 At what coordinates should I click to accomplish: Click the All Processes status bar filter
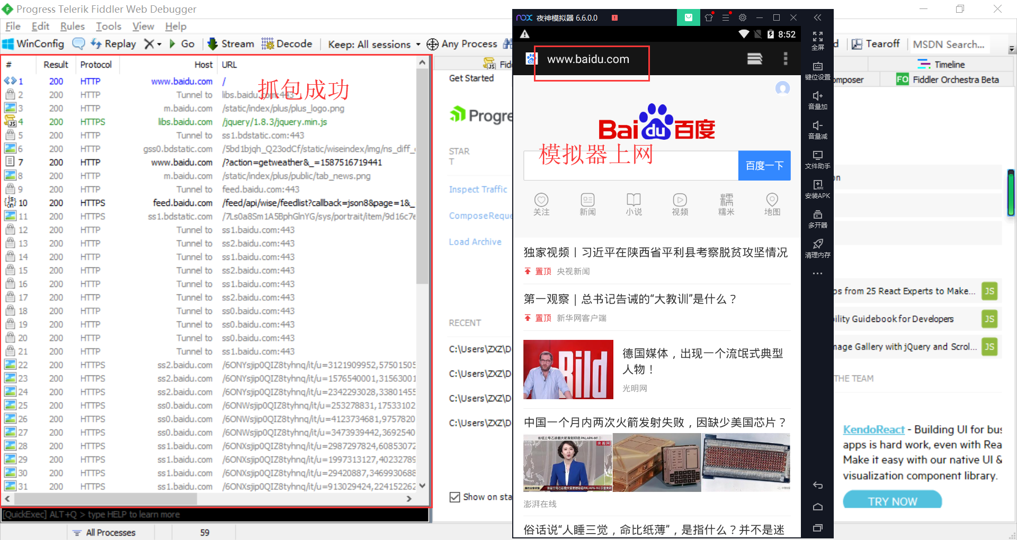point(105,533)
